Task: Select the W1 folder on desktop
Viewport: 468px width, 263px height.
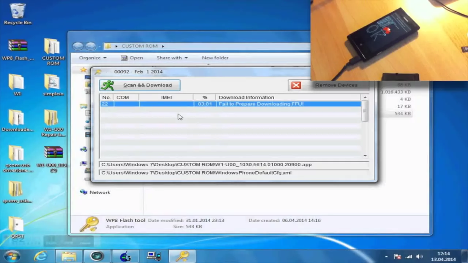Action: (x=17, y=85)
